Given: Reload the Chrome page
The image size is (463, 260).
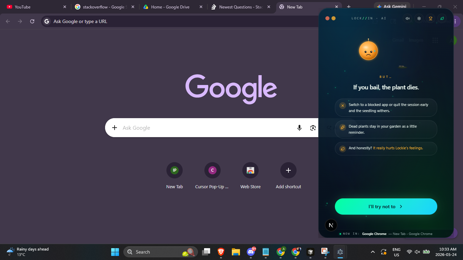Looking at the screenshot, I should click(32, 21).
